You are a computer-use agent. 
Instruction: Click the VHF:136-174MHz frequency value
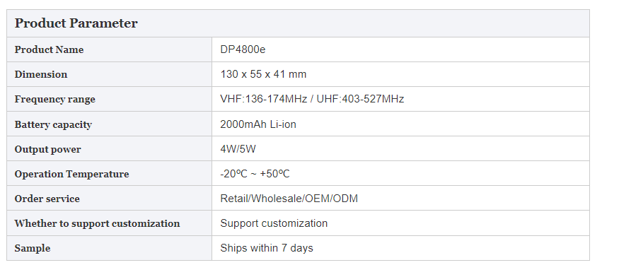click(264, 99)
